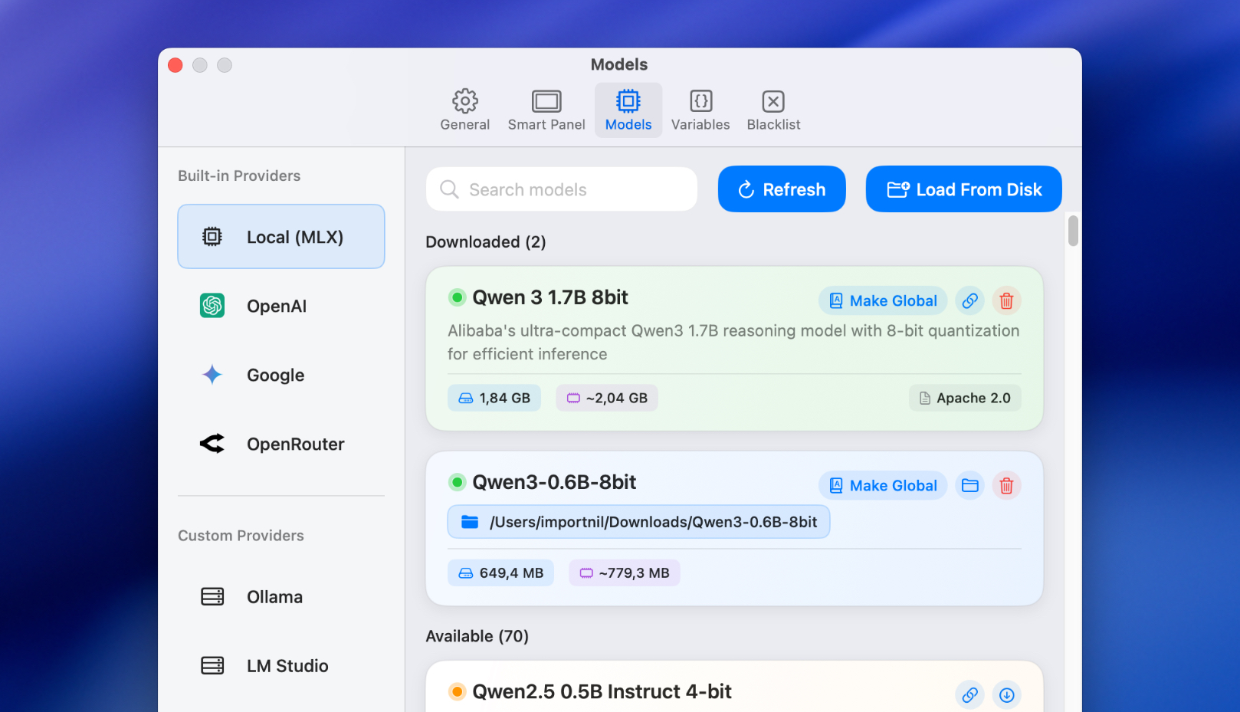The image size is (1240, 712).
Task: Click the 1,84 GB disk size badge
Action: tap(494, 398)
